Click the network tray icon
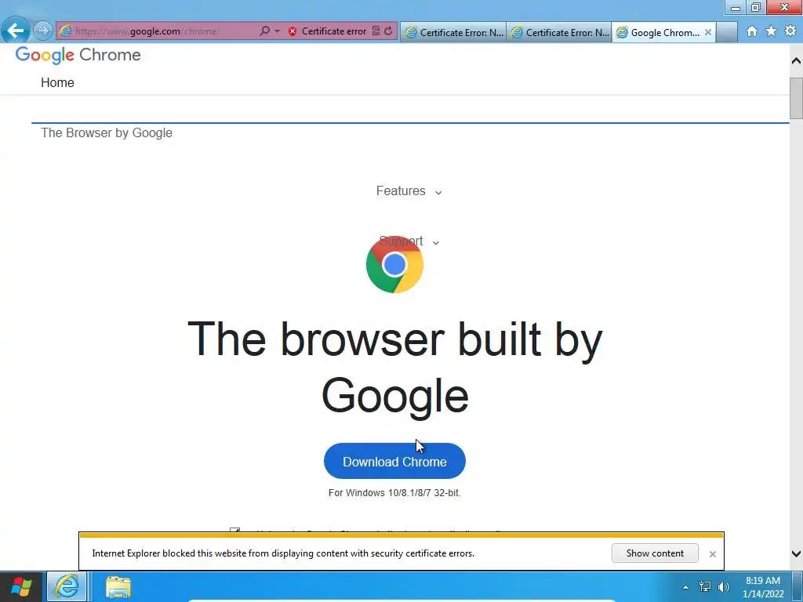The width and height of the screenshot is (803, 602). (x=705, y=586)
